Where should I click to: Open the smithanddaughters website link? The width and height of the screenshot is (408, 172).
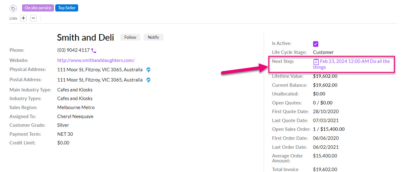click(x=96, y=60)
